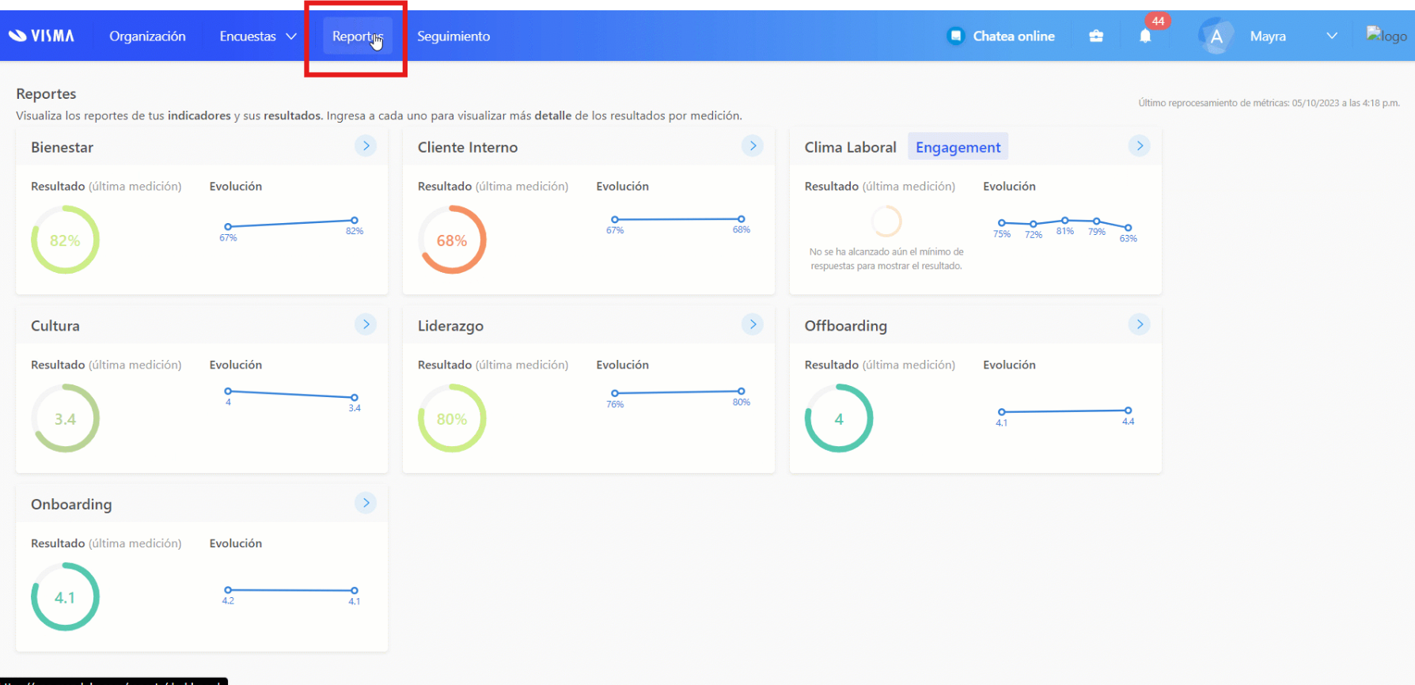
Task: Open Bienestar report via arrow
Action: coord(366,146)
